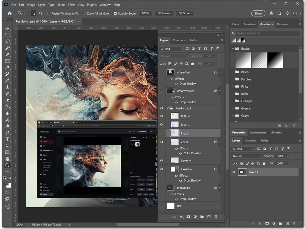Click the Search Gradients input field

[x=268, y=33]
